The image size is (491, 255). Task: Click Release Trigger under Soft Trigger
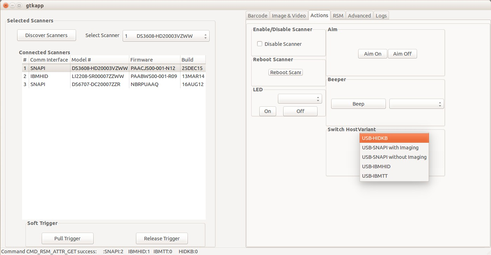tap(162, 238)
